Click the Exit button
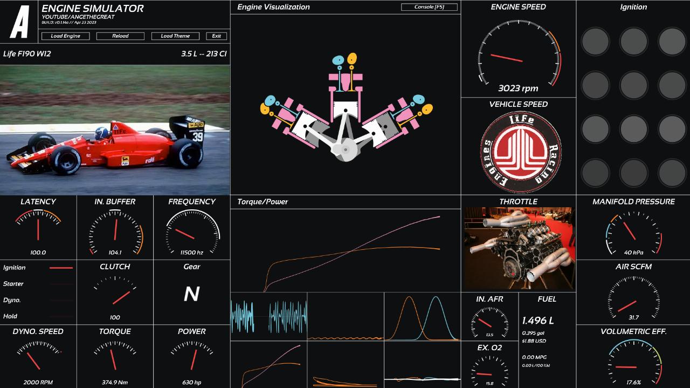 click(217, 36)
